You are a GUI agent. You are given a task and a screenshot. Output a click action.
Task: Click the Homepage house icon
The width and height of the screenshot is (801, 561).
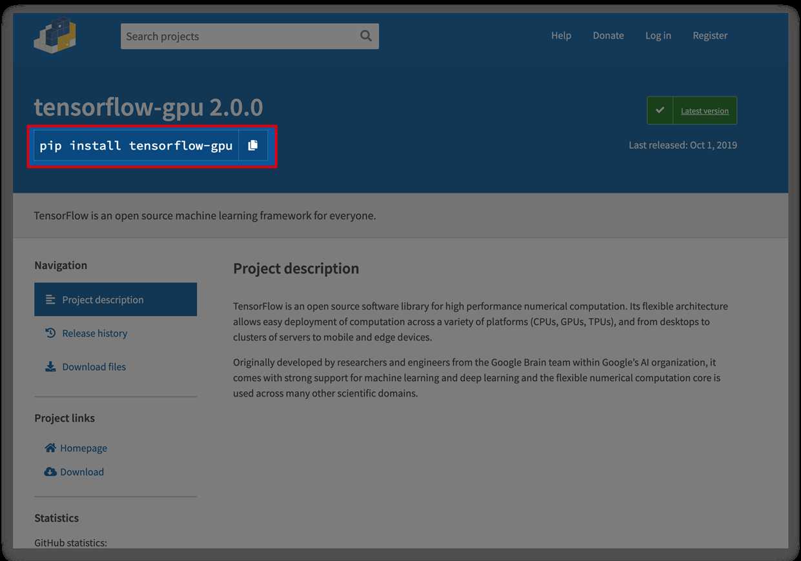50,448
